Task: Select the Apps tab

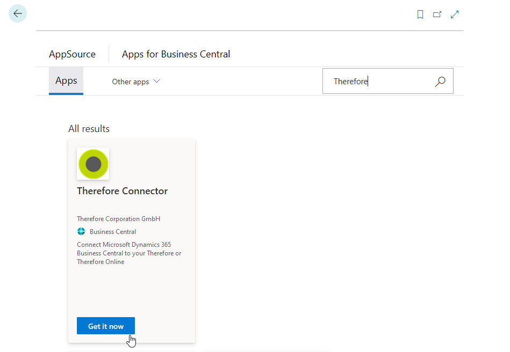Action: (x=66, y=80)
